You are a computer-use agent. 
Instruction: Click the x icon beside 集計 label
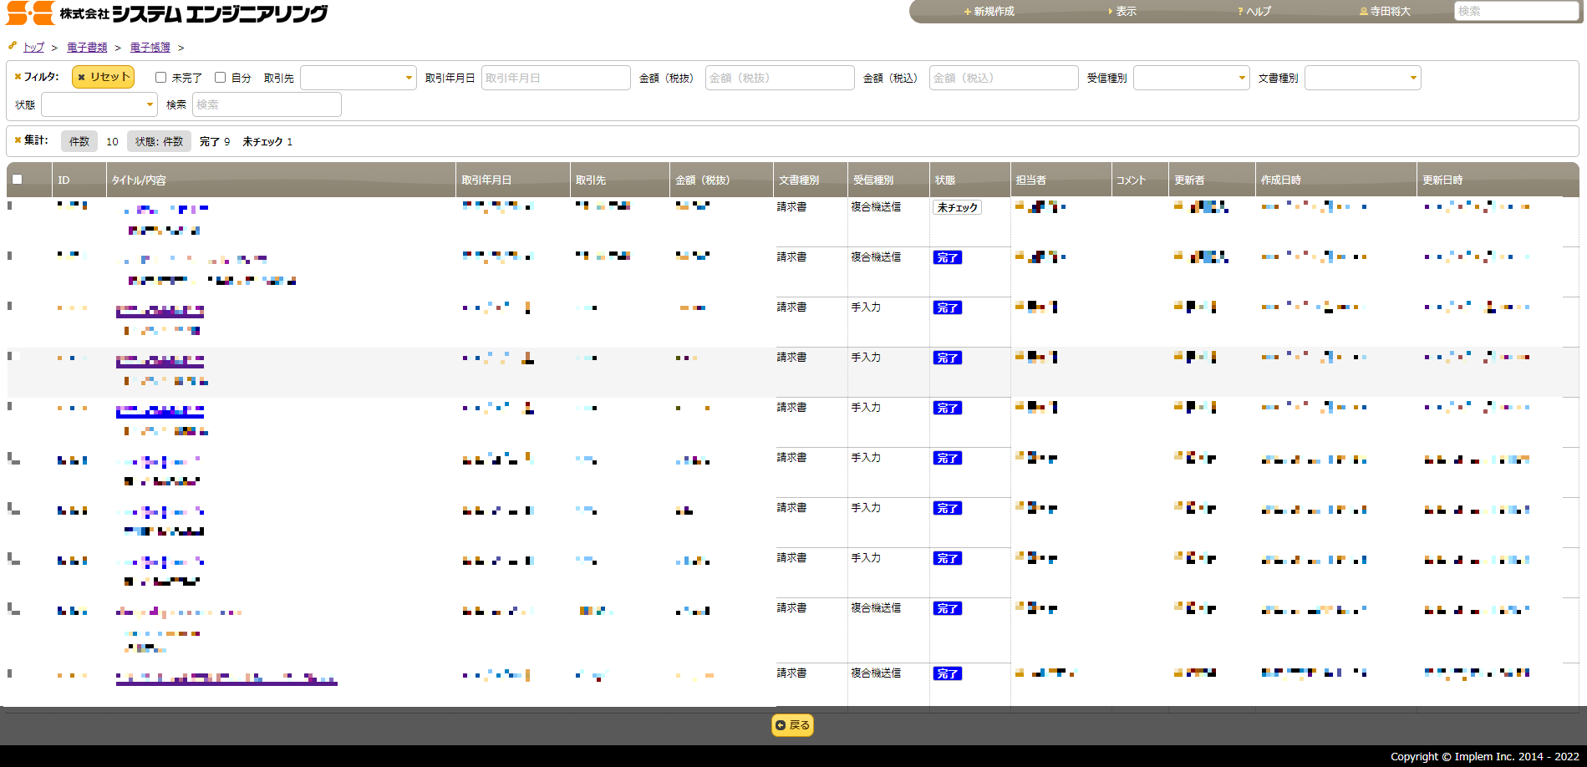[x=18, y=140]
